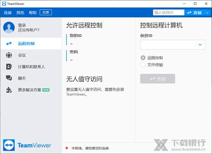Click 还没有帐户? link
This screenshot has height=154, width=212.
(x=29, y=30)
